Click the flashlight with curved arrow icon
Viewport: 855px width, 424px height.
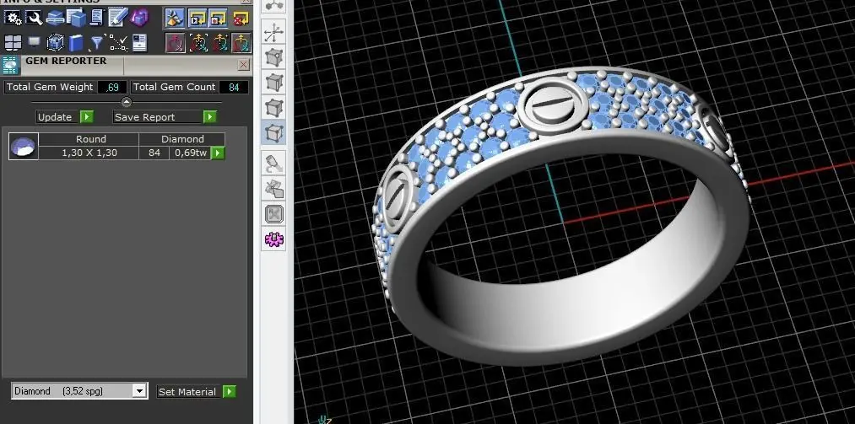(x=273, y=164)
